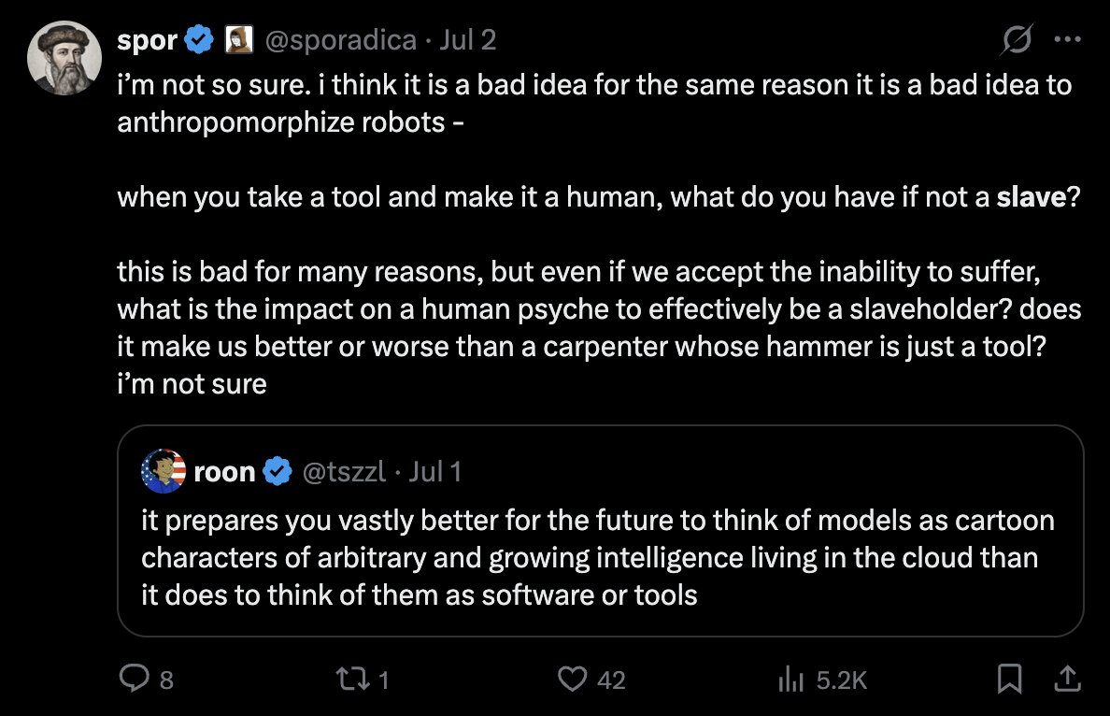Click spor's blue verified checkmark badge
Image resolution: width=1110 pixels, height=716 pixels.
[199, 39]
